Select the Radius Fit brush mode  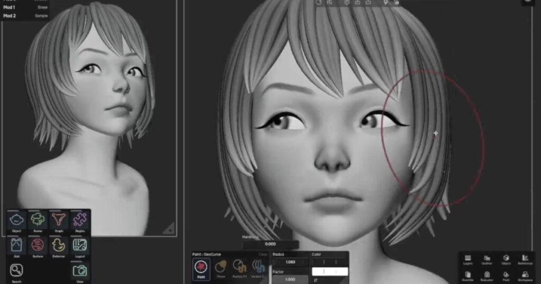tap(239, 268)
